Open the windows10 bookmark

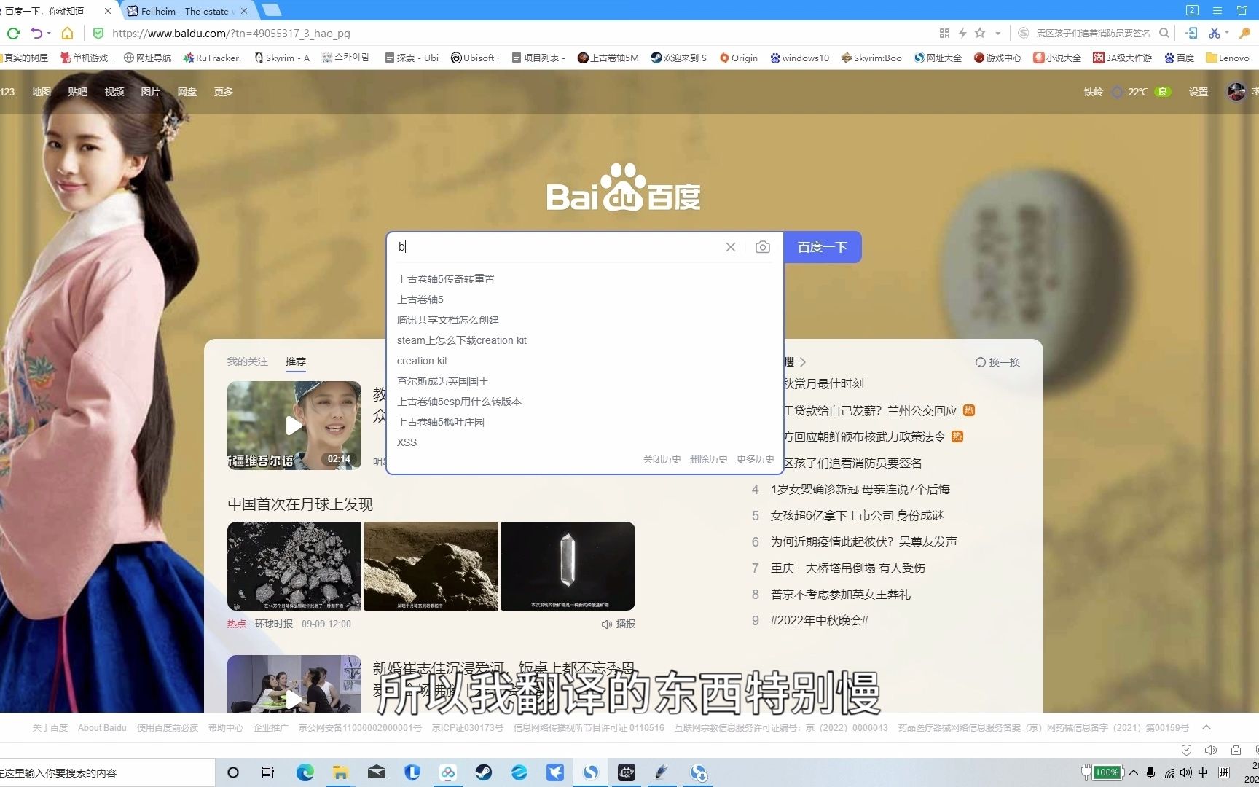(x=799, y=58)
